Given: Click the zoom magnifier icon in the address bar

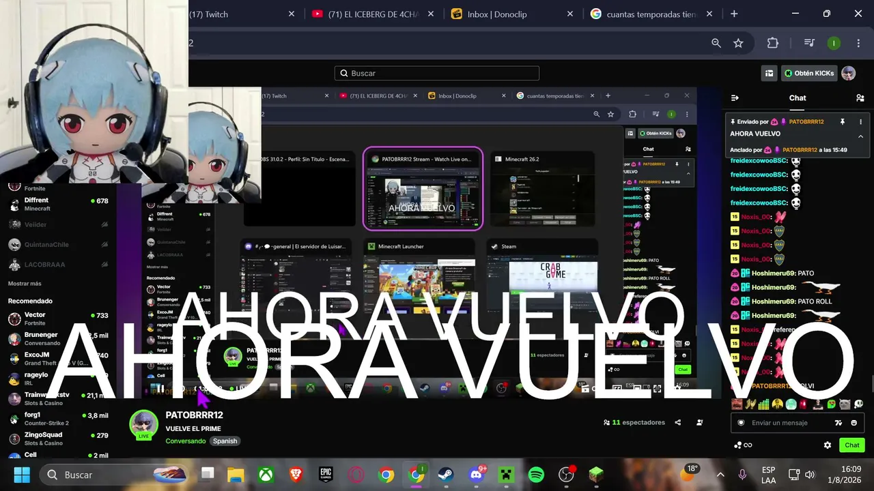Looking at the screenshot, I should click(x=716, y=43).
